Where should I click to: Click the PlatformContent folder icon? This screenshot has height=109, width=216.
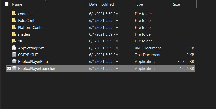[14, 27]
